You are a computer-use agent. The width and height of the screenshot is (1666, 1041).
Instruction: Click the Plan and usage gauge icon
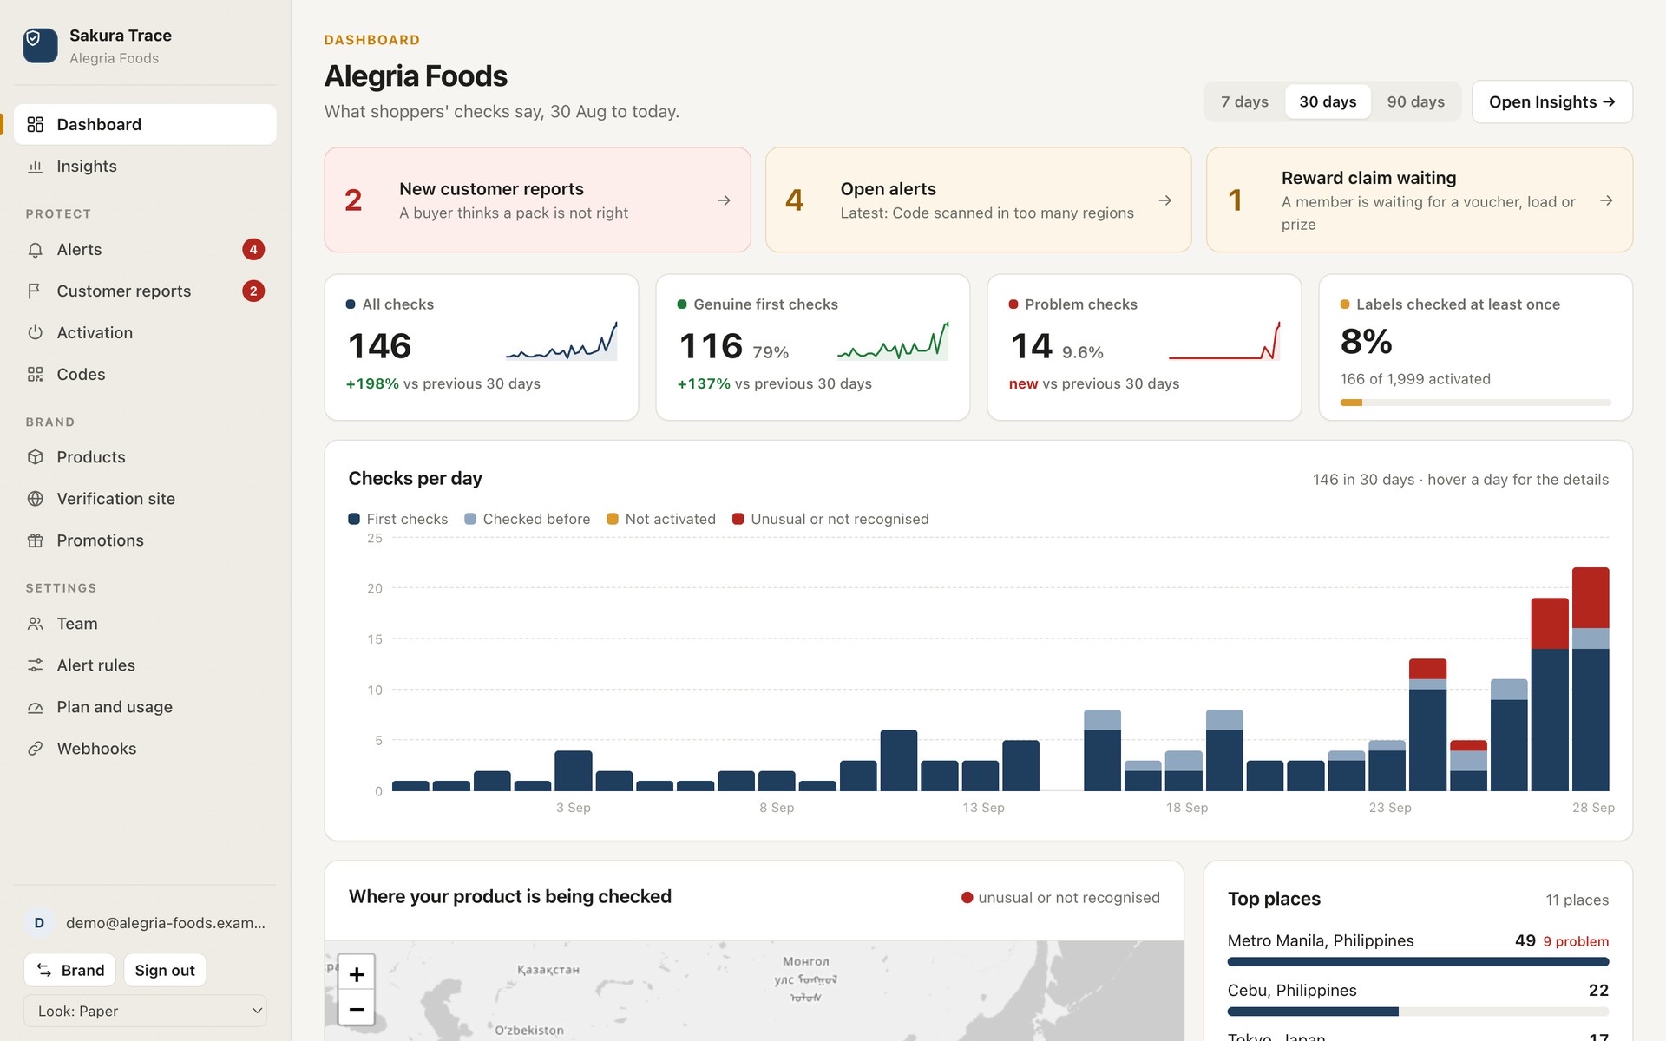point(35,707)
